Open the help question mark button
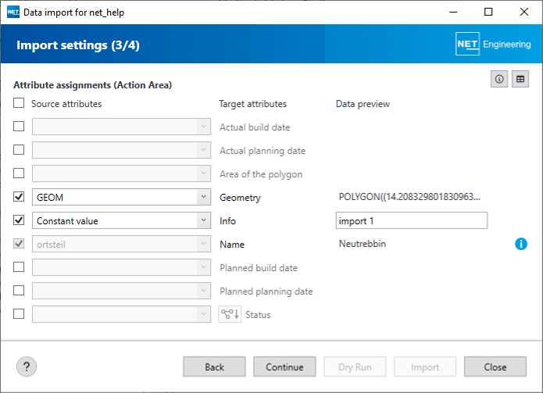 tap(27, 366)
